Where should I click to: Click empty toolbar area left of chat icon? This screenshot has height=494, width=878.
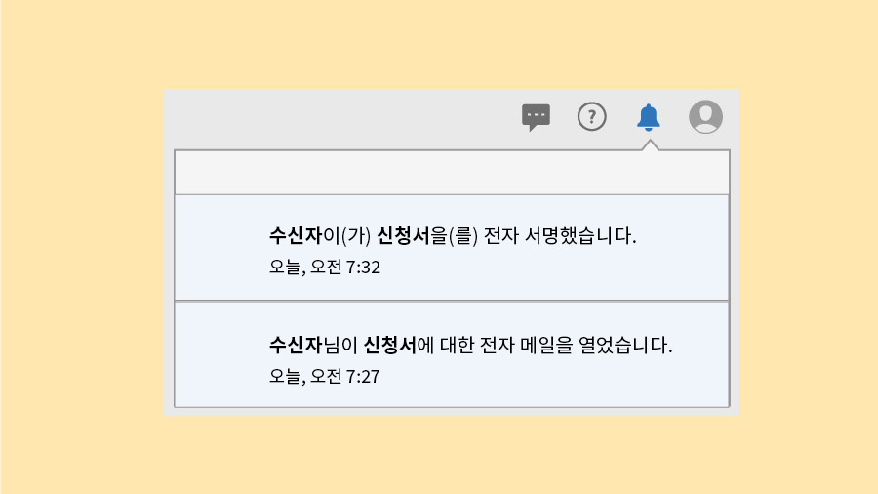(x=341, y=117)
